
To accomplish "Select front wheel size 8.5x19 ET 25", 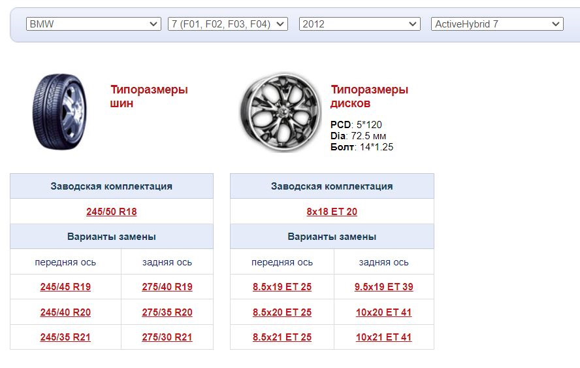I will tap(282, 287).
